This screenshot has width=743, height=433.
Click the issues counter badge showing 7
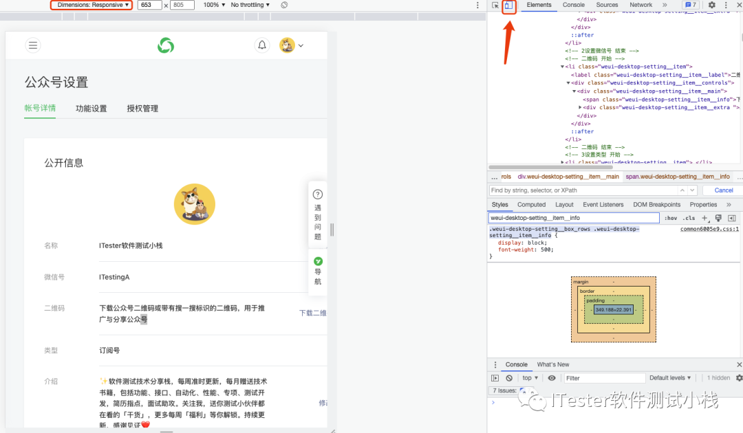tap(691, 5)
